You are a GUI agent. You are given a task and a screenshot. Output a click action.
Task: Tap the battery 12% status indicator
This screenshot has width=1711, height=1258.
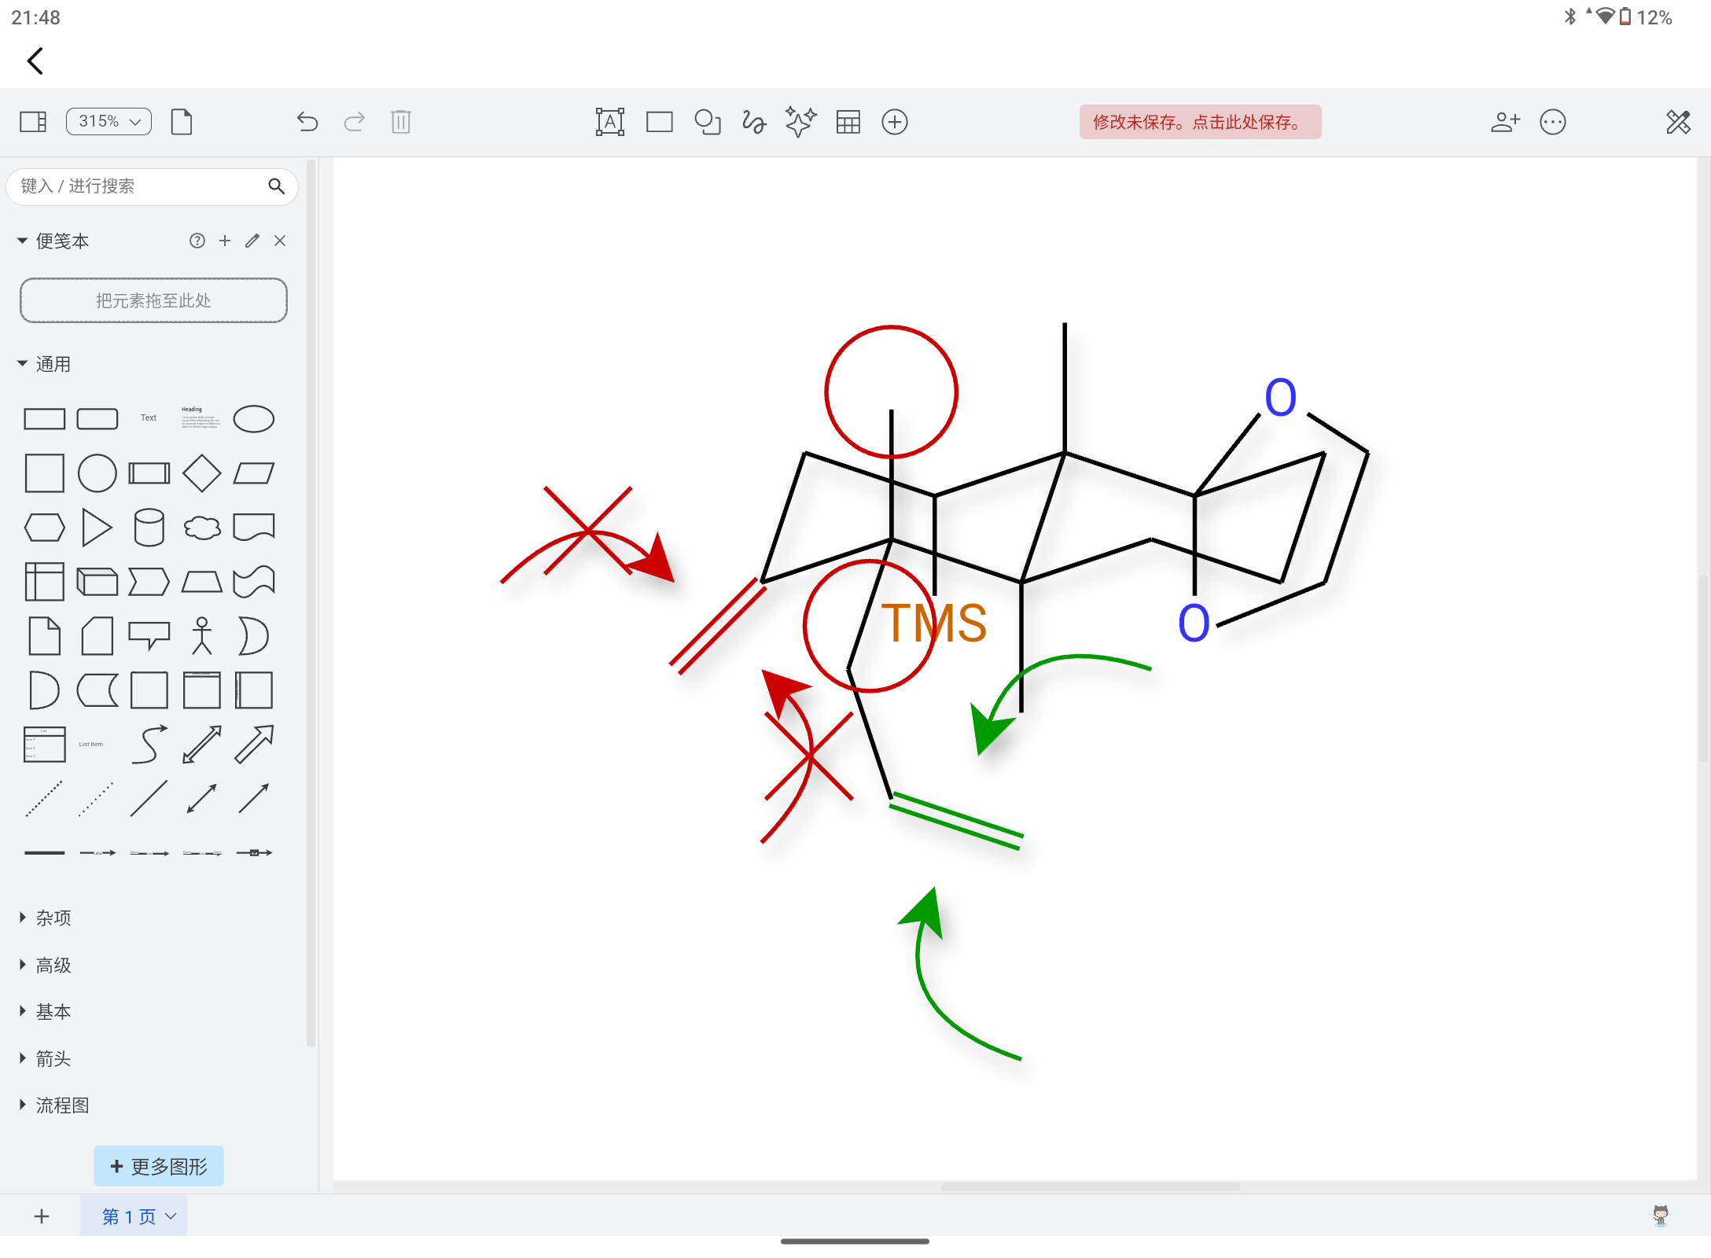pyautogui.click(x=1645, y=17)
